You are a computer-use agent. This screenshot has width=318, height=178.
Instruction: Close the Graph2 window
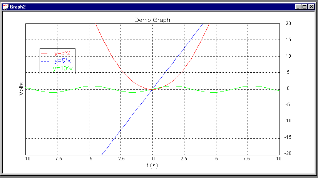tap(311, 7)
